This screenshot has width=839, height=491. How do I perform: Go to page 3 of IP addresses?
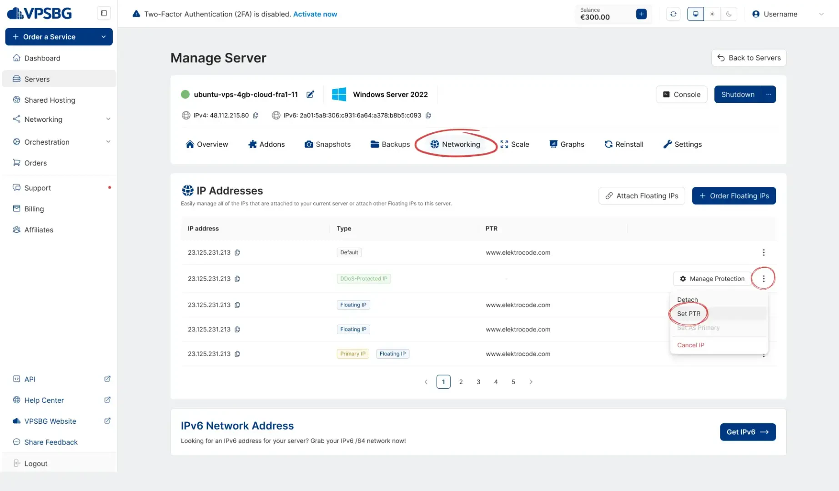[478, 382]
